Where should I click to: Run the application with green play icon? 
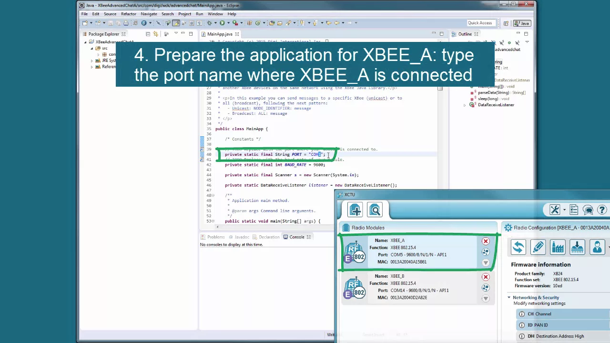coord(222,23)
